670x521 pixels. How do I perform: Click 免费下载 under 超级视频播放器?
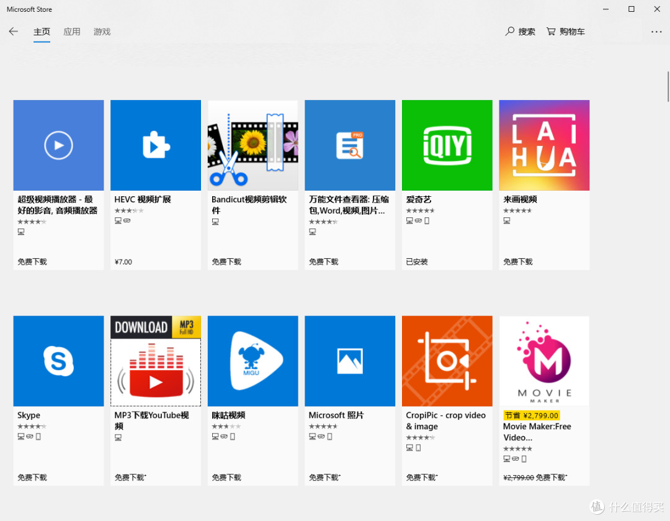pos(32,262)
